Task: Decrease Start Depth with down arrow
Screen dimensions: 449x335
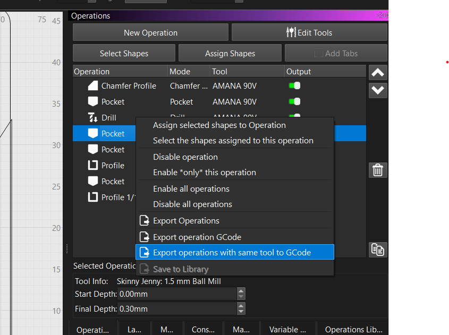Action: [x=241, y=297]
